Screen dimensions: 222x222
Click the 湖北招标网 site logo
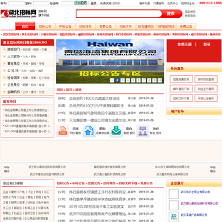[18, 14]
